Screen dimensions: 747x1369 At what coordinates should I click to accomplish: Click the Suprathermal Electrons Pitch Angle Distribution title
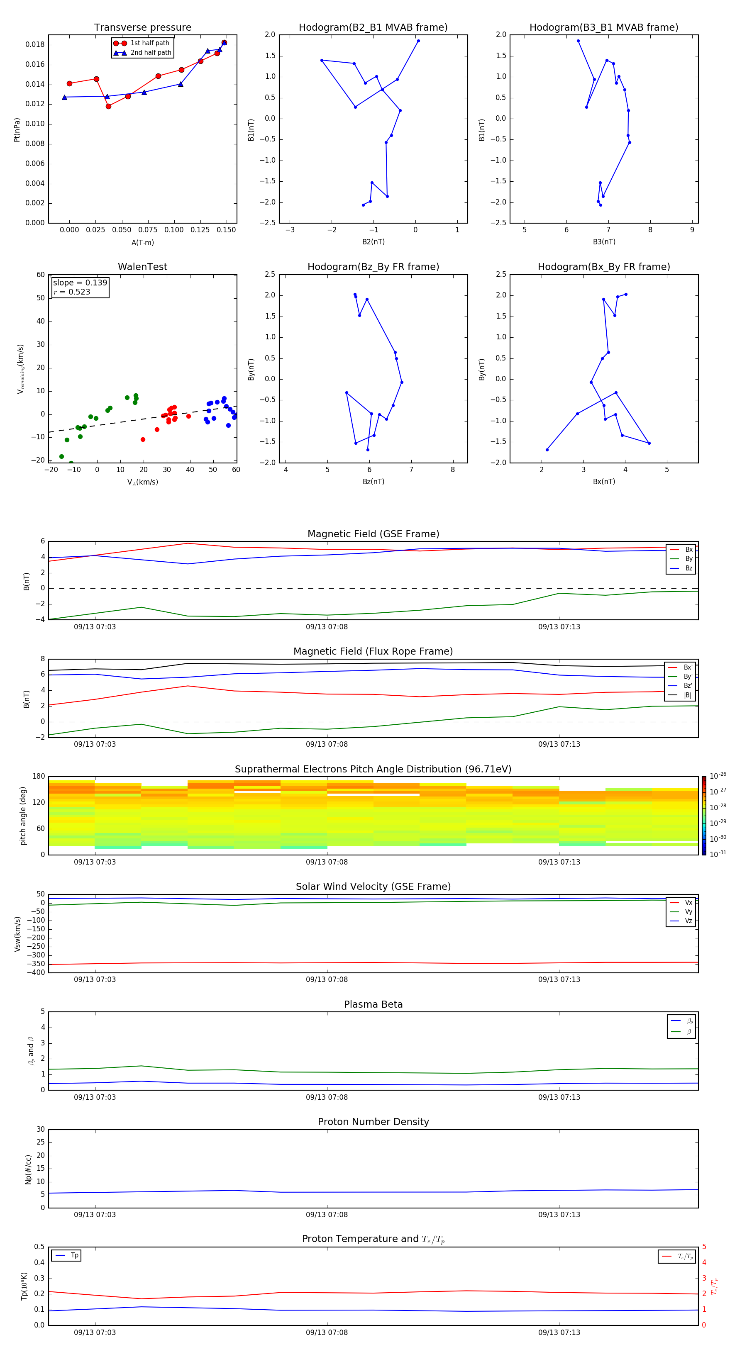click(x=373, y=769)
